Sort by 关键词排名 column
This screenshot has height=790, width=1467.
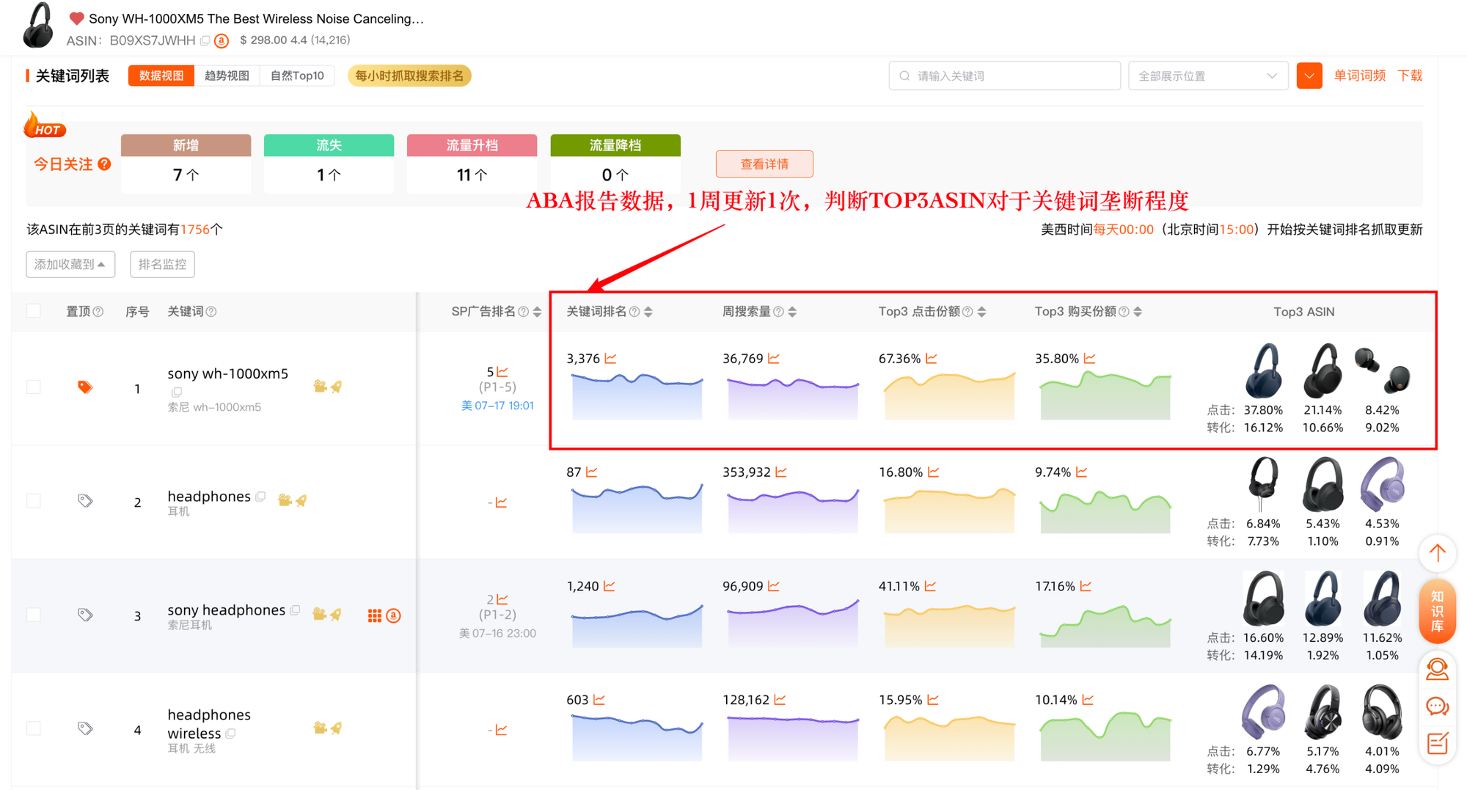click(x=648, y=312)
